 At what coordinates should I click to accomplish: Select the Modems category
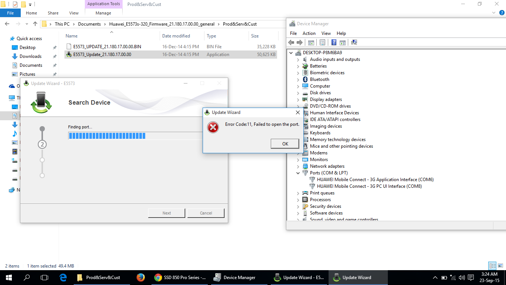(x=319, y=153)
